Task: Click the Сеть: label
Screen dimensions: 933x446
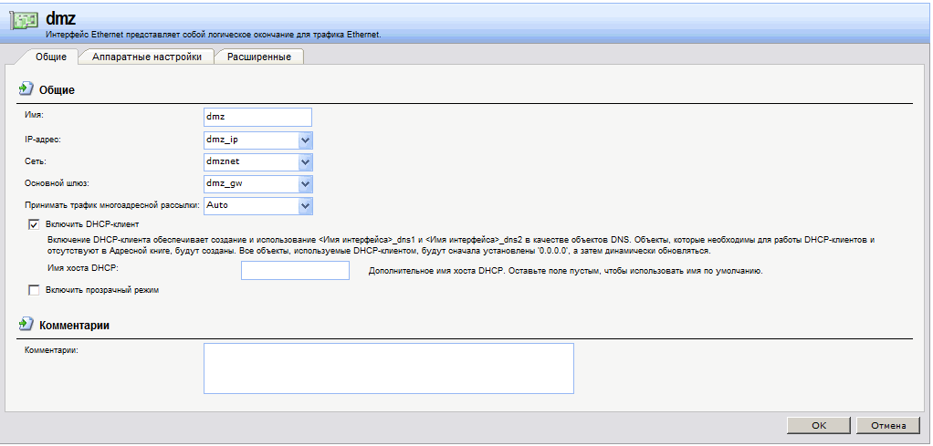Action: tap(35, 161)
